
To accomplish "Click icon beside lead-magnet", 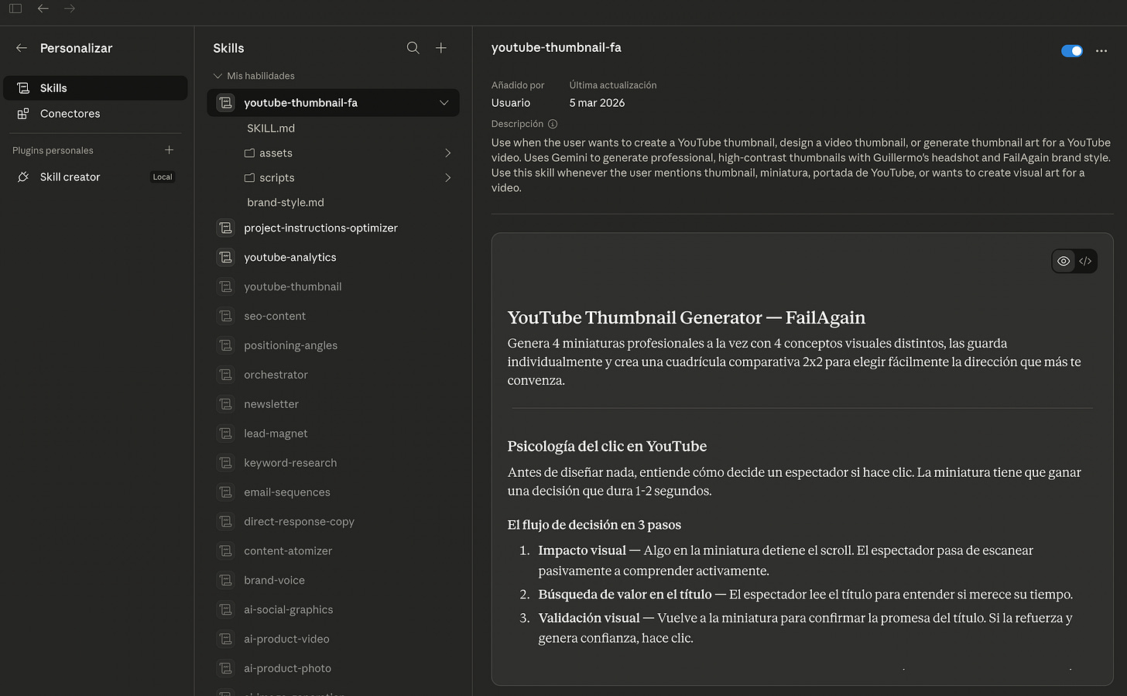I will point(225,434).
